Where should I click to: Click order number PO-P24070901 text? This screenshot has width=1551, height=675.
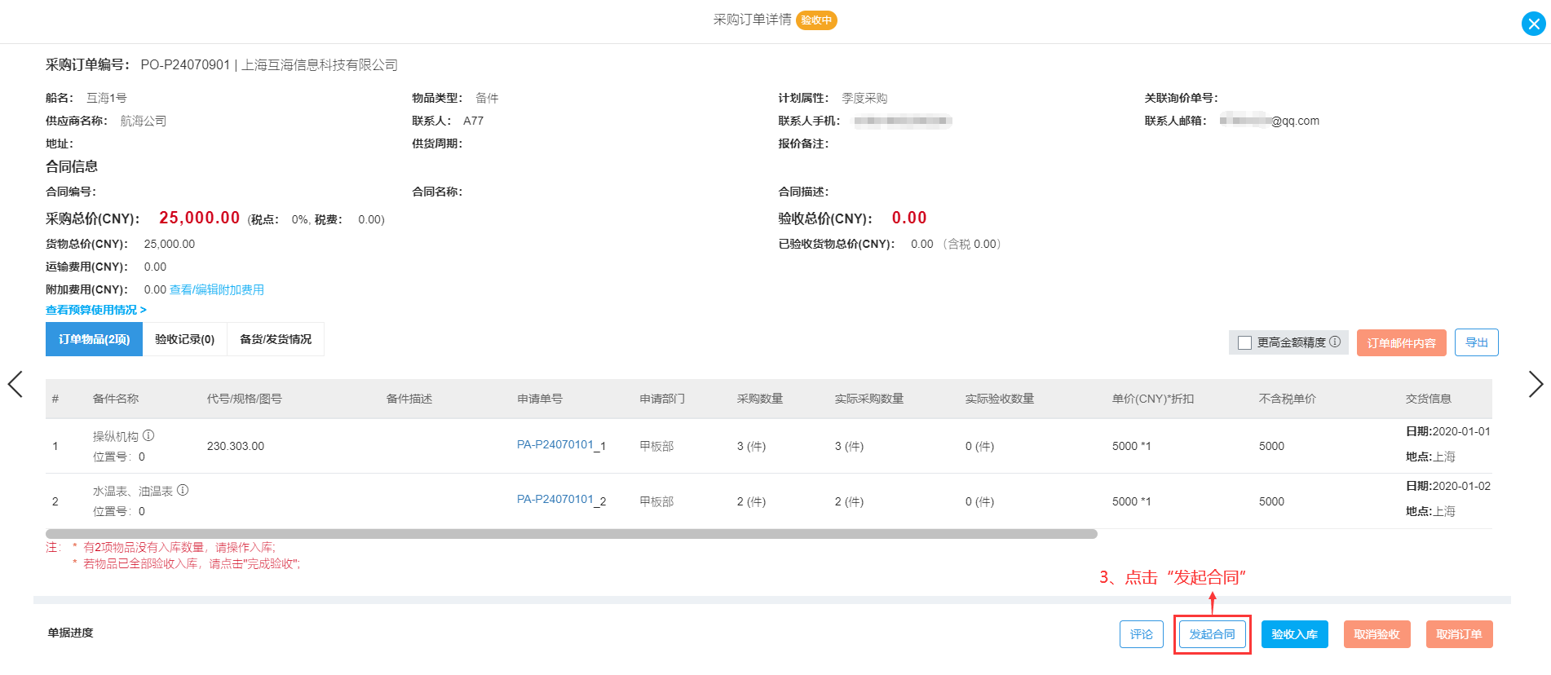(185, 64)
